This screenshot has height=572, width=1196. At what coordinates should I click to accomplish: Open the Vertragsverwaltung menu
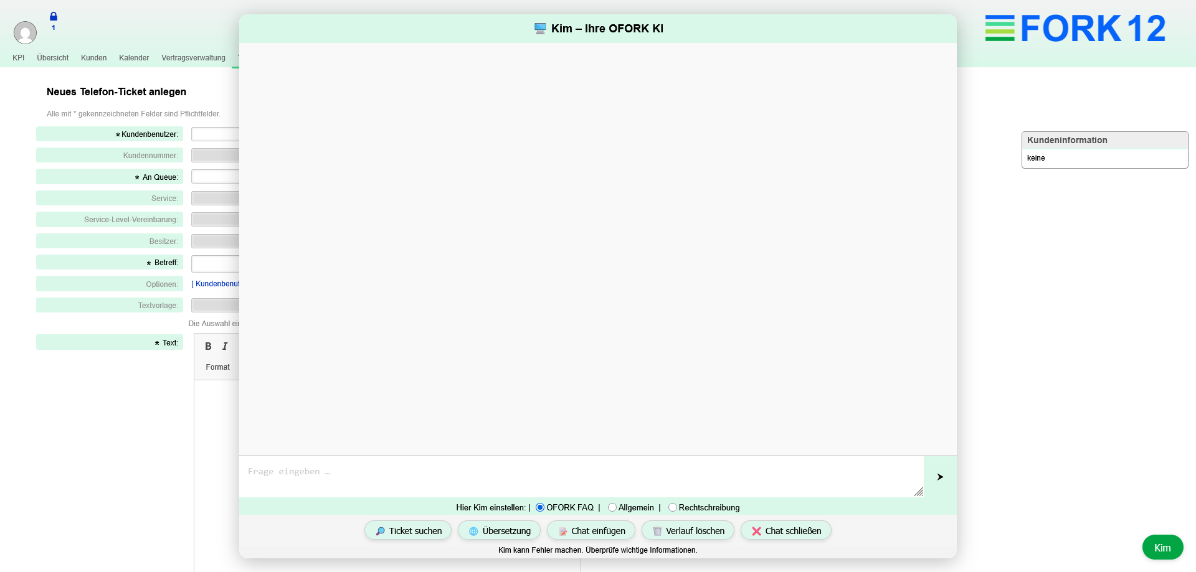pos(193,58)
